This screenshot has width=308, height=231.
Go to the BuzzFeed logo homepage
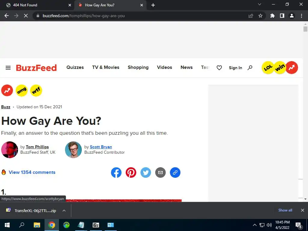[x=36, y=68]
